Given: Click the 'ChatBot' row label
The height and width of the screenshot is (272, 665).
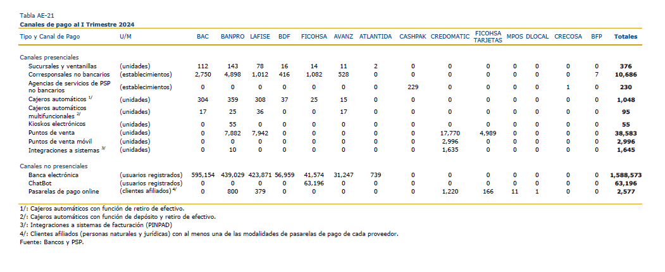Looking at the screenshot, I should 40,183.
